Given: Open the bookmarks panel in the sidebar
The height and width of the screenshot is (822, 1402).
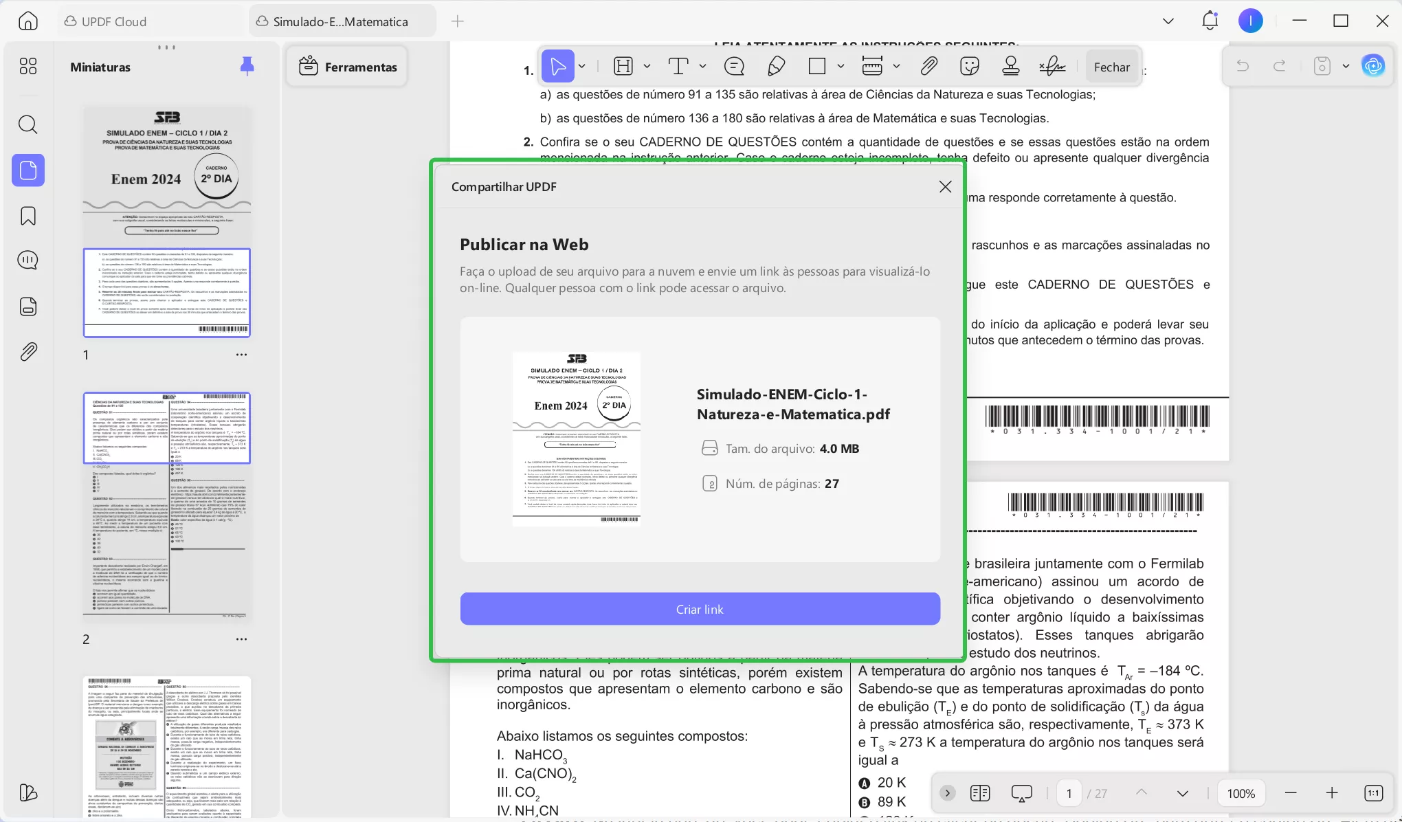Looking at the screenshot, I should [x=27, y=216].
